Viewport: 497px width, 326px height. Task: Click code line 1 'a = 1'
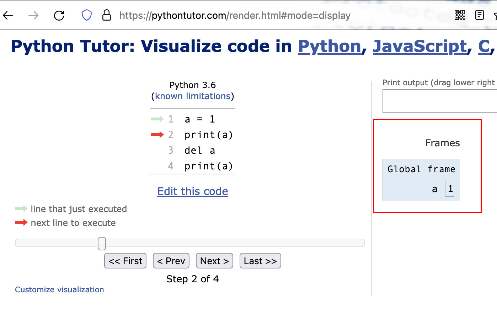coord(200,119)
